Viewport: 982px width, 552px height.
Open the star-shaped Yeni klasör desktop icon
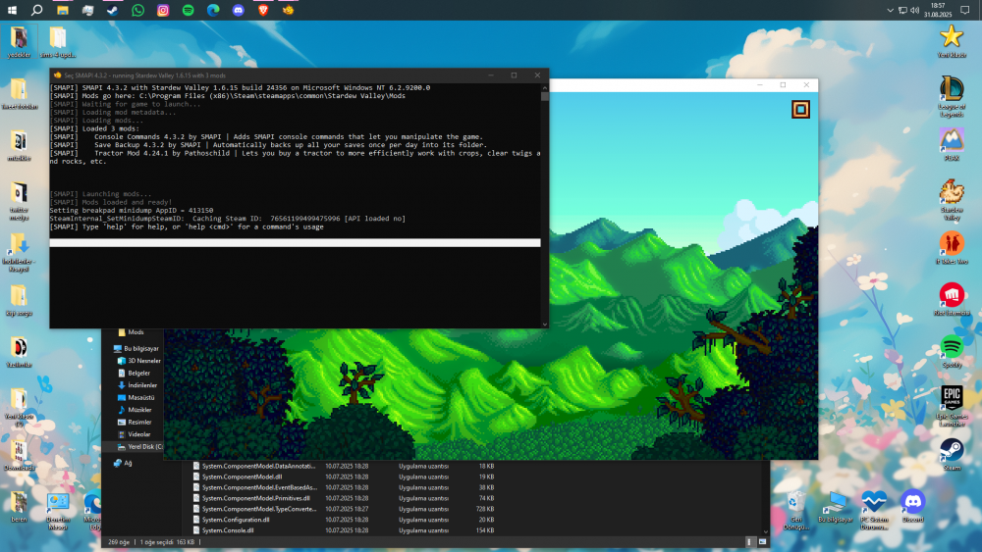click(x=952, y=41)
